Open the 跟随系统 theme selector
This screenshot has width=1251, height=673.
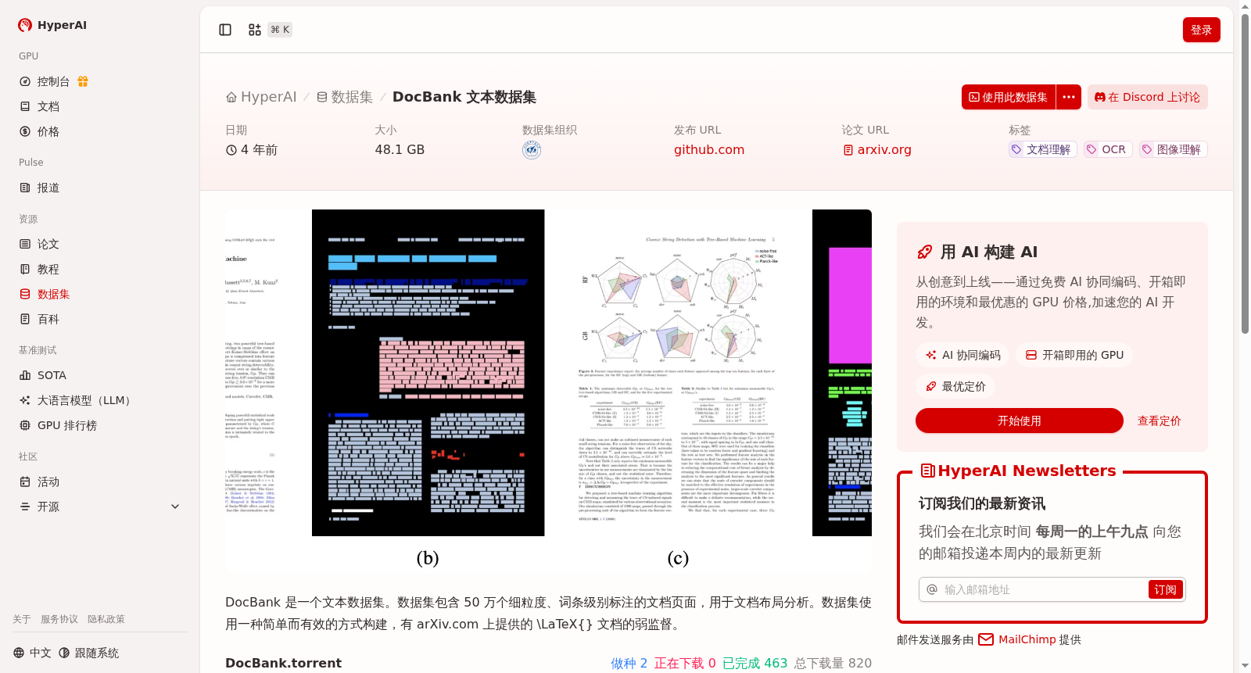click(88, 653)
